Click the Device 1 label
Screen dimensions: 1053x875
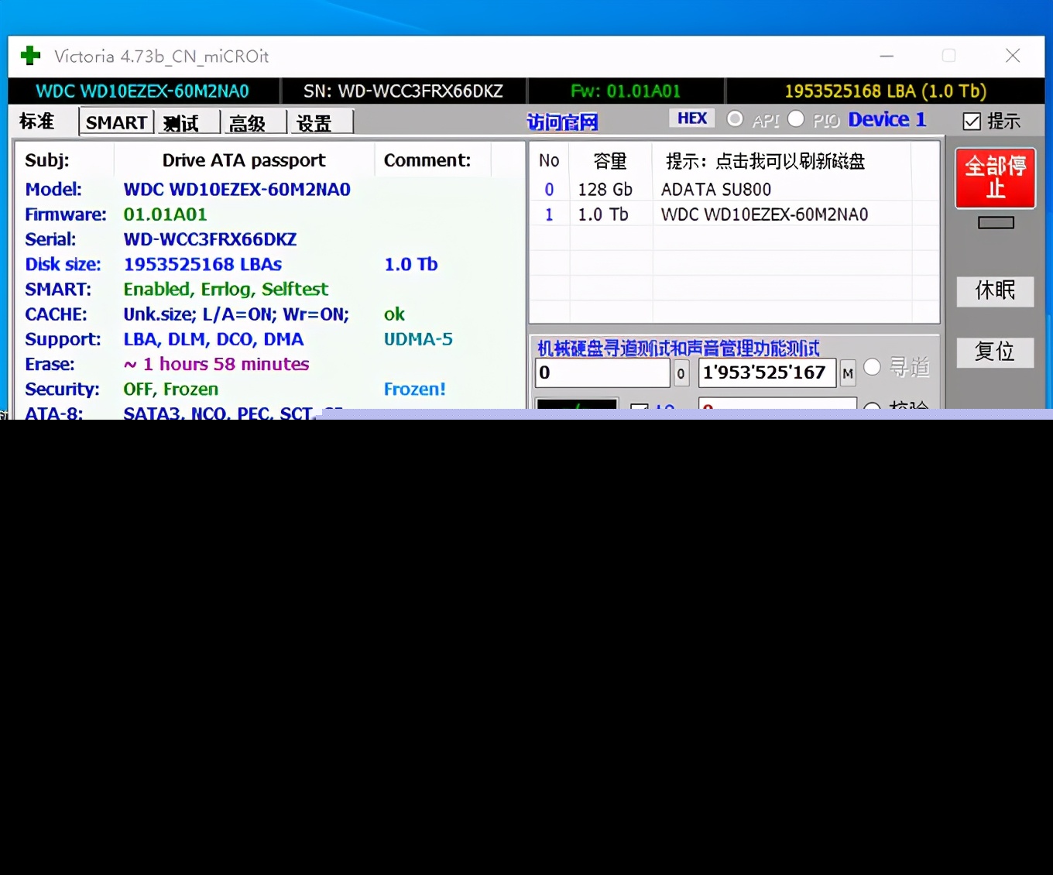(x=887, y=119)
